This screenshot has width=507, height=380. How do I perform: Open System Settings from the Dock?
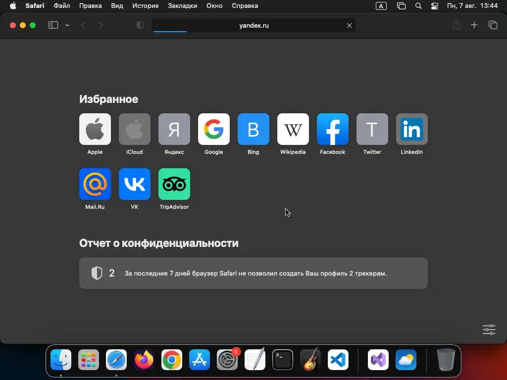tap(227, 360)
